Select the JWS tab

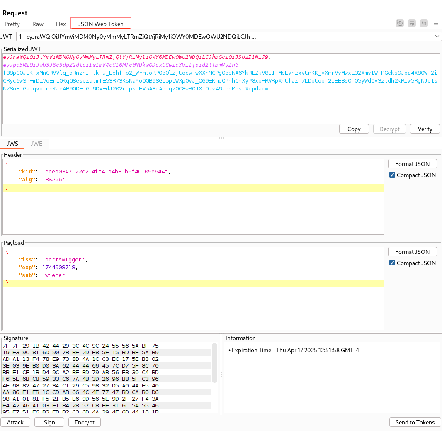pos(12,144)
